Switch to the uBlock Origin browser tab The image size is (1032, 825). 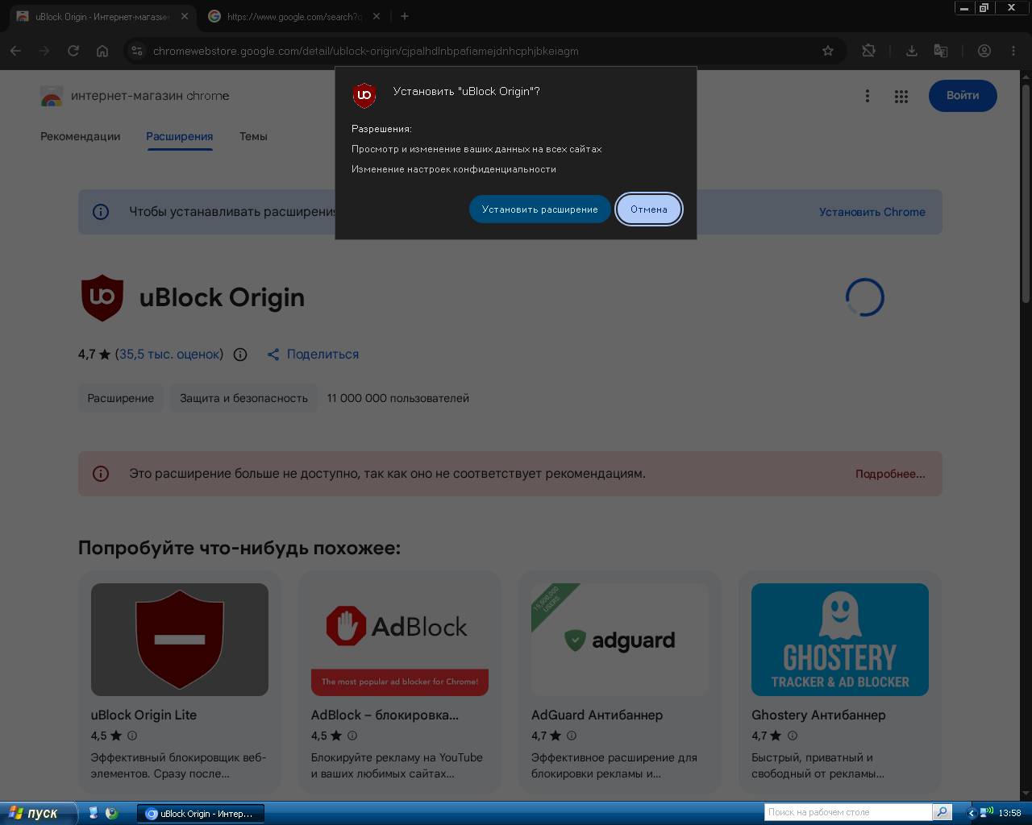click(x=102, y=16)
